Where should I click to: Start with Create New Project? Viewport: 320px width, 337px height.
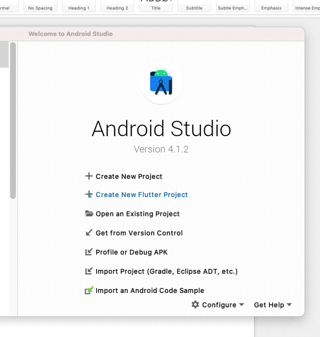click(129, 176)
